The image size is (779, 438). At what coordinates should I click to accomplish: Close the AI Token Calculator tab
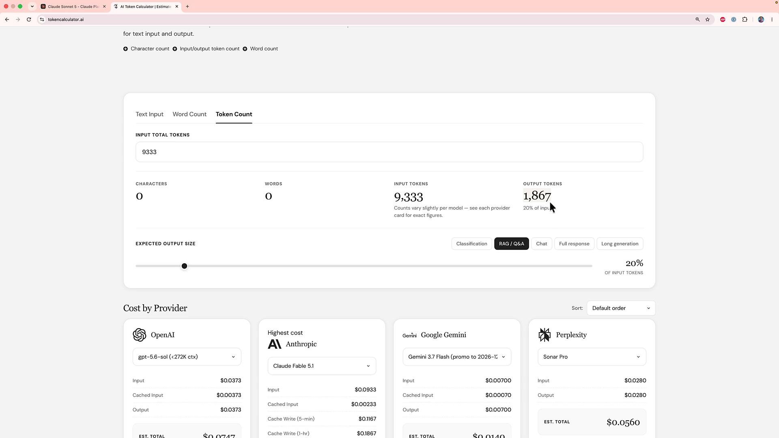pyautogui.click(x=177, y=6)
